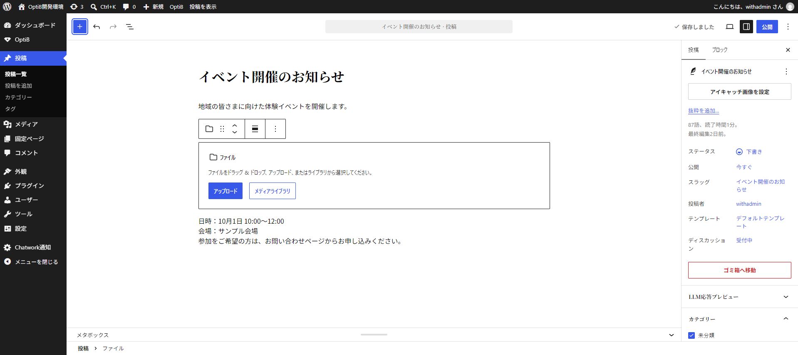Click the 抜粋を追加 link
The width and height of the screenshot is (798, 355).
tap(704, 111)
